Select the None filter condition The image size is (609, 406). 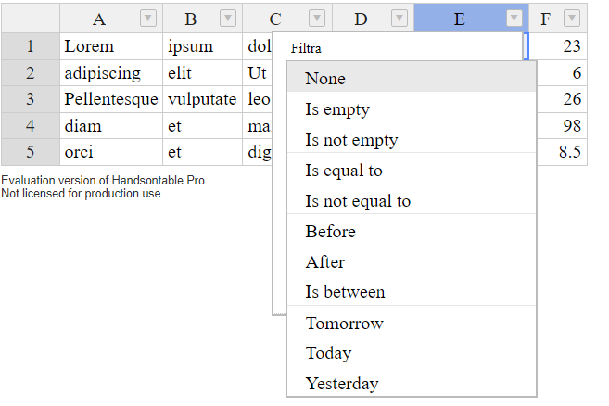pos(412,79)
